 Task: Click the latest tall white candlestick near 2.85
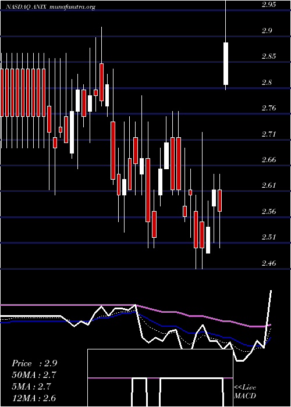[226, 63]
